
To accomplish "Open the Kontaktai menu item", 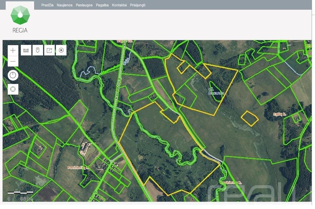I will click(x=119, y=5).
